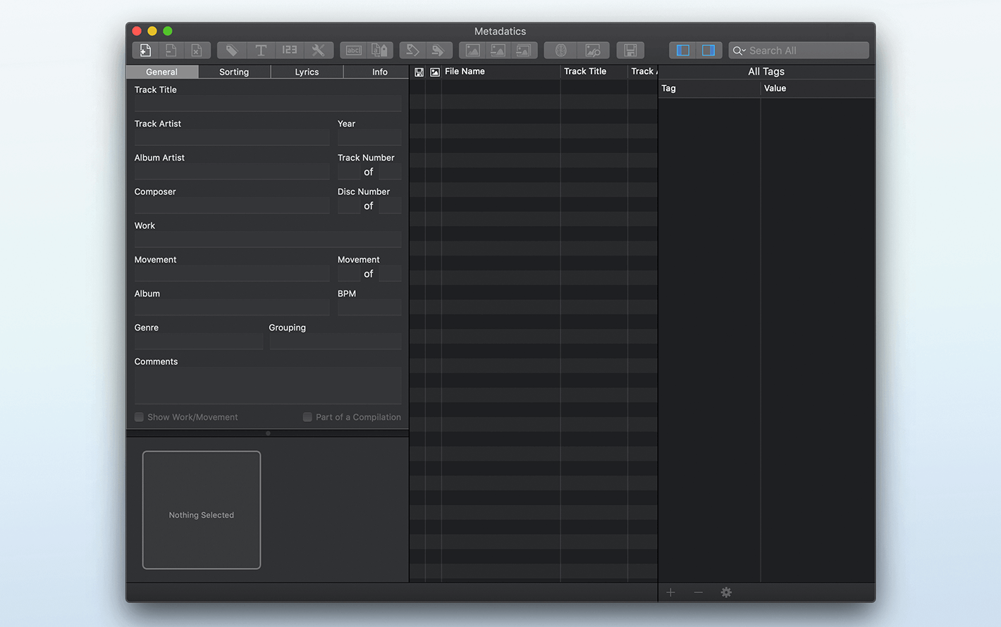Screen dimensions: 1001x627
Task: Click the Value column header
Action: click(818, 88)
